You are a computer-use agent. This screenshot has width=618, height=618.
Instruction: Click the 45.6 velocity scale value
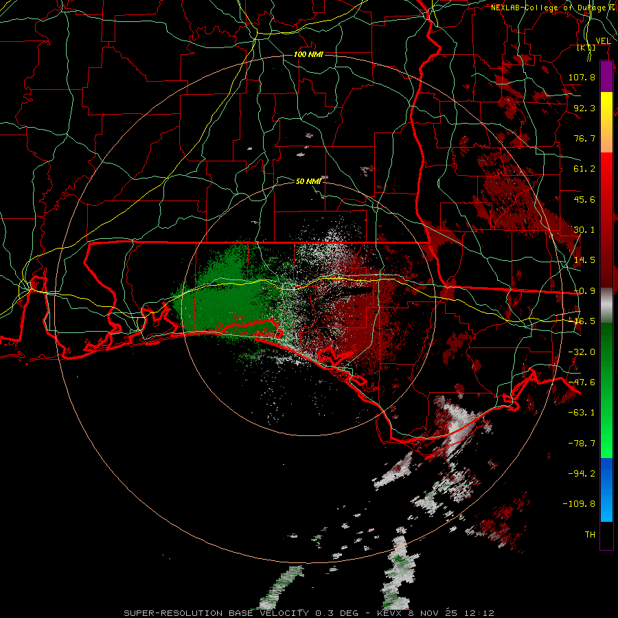click(x=584, y=199)
